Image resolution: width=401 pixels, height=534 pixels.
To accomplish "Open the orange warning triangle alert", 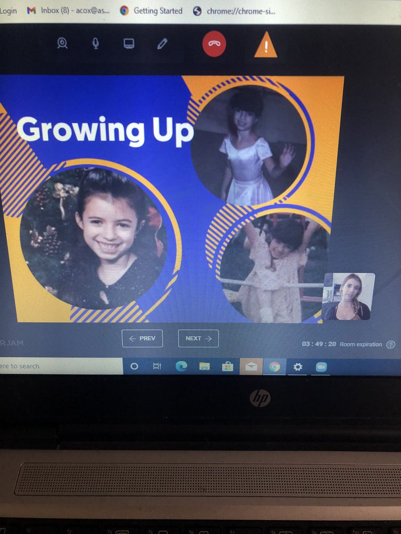I will click(266, 45).
